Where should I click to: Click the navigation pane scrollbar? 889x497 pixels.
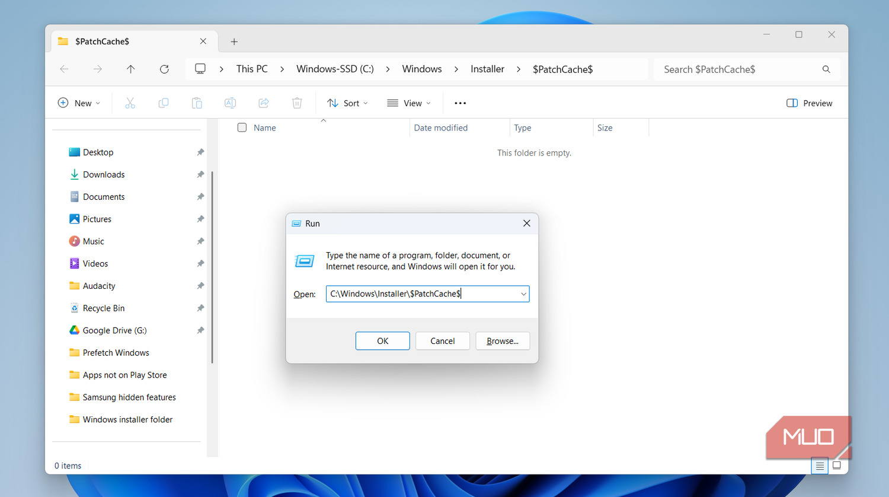212,267
